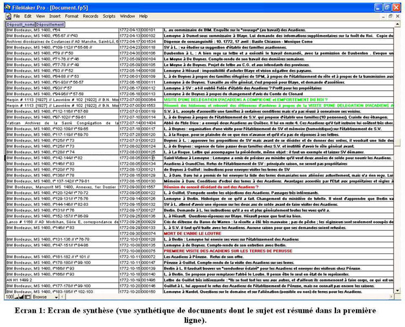Click red text 'Réunion du conseil décidant du sort des Acadiens ?'
The height and width of the screenshot is (327, 405).
[211, 187]
